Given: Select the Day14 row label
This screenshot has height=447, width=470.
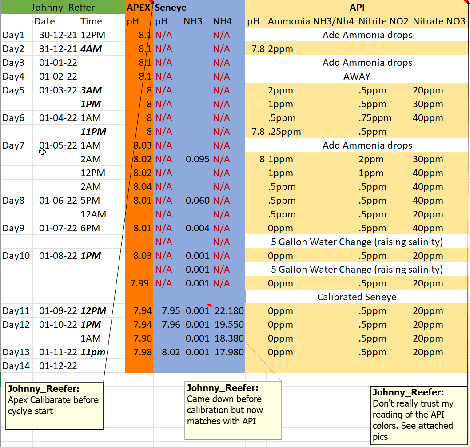Looking at the screenshot, I should (16, 366).
